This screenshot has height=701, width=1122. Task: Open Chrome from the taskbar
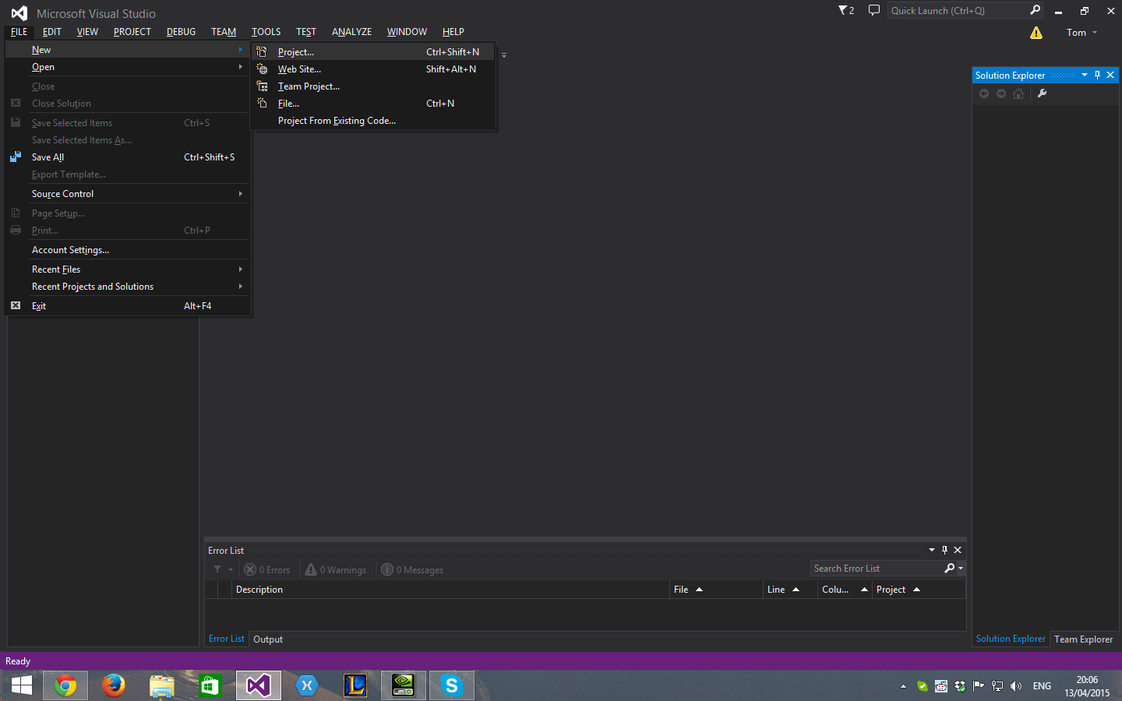65,685
